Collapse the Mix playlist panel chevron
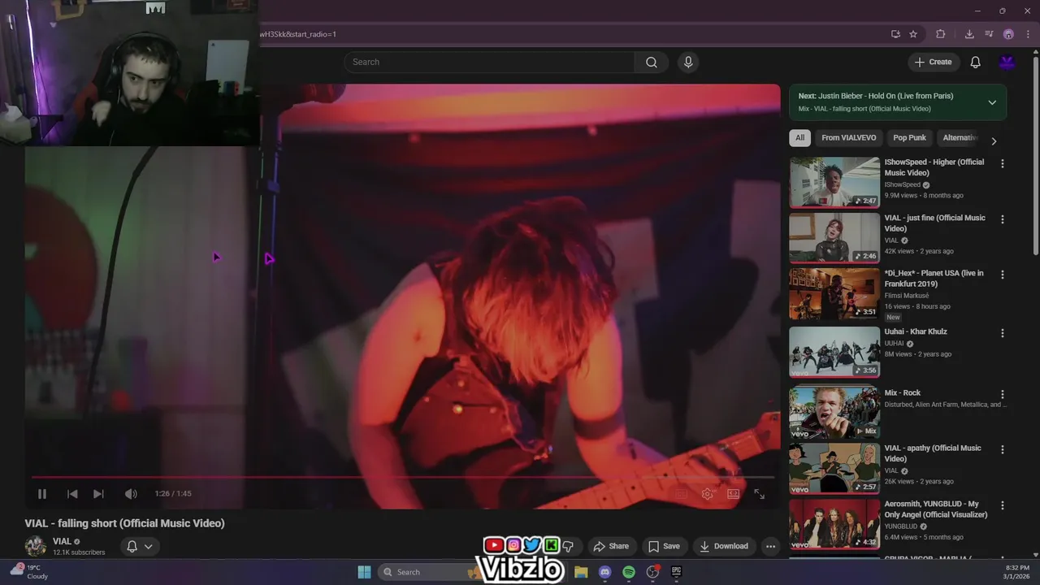The image size is (1040, 585). pos(992,102)
